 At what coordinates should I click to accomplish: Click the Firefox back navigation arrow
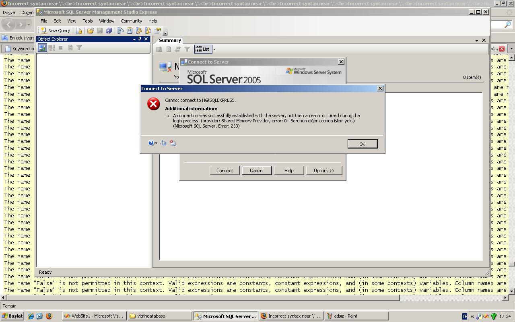[x=9, y=25]
